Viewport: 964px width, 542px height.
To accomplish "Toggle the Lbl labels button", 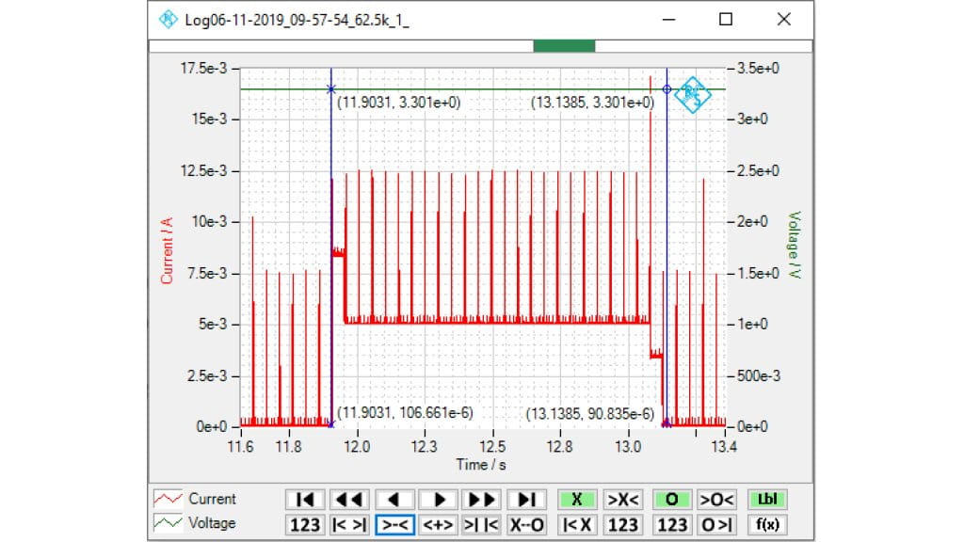I will 767,500.
